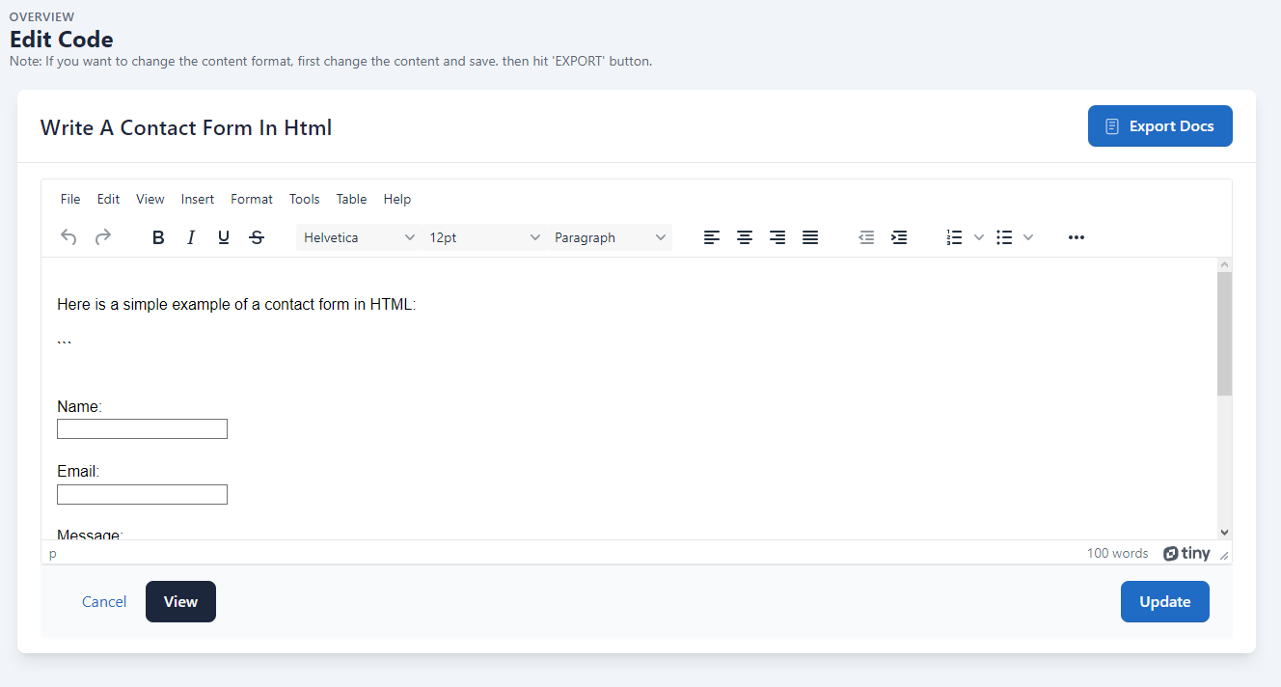Screen dimensions: 1281x687
Task: Click the dark View button
Action: pos(180,601)
